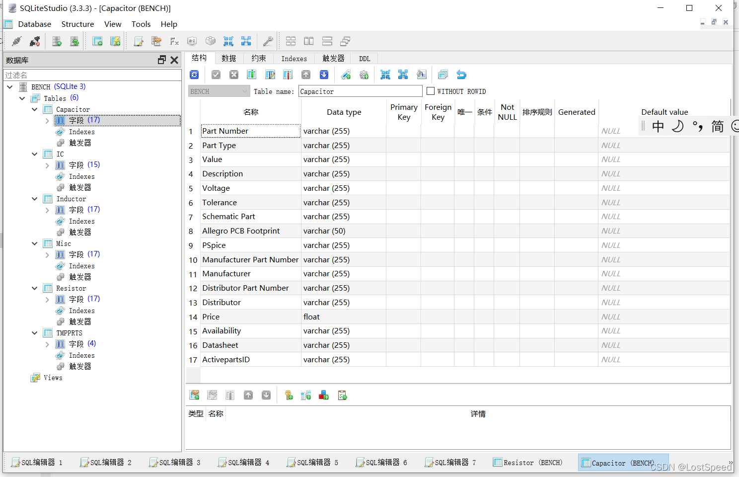This screenshot has height=477, width=739.
Task: Click the refresh database schema icon
Action: (x=74, y=41)
